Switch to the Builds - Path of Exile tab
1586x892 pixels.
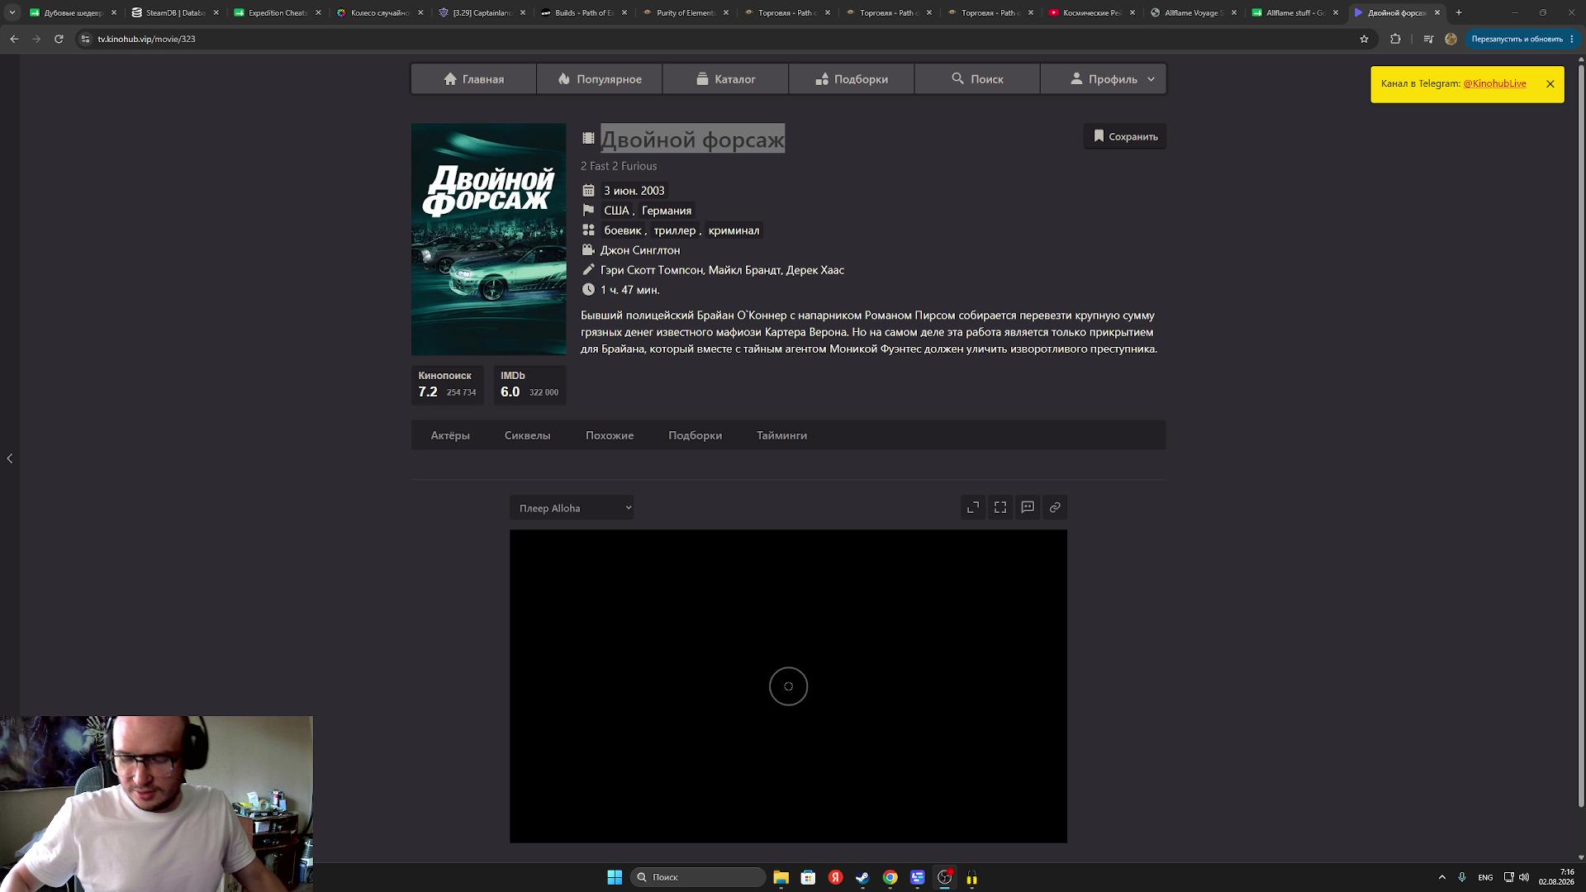click(583, 12)
